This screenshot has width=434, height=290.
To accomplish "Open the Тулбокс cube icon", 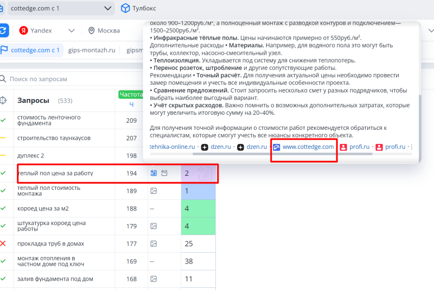I will click(x=125, y=8).
